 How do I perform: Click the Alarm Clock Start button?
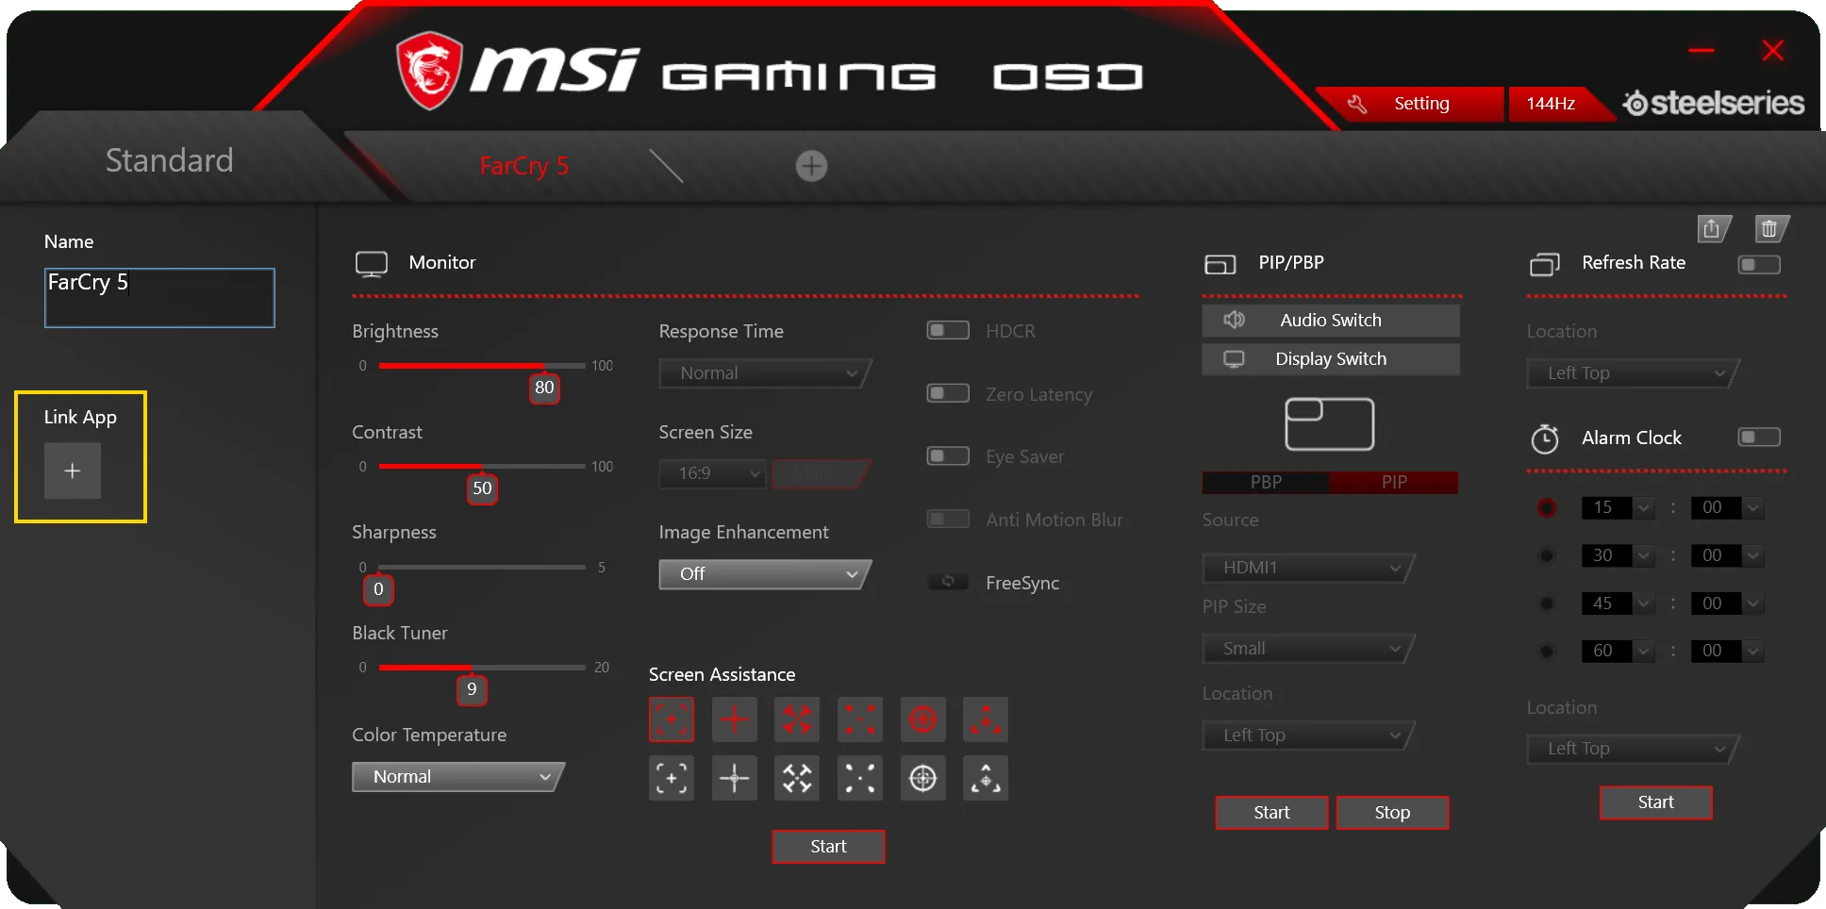1656,802
